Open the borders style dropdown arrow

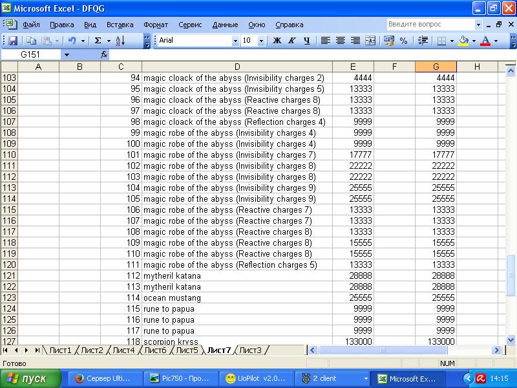[452, 41]
